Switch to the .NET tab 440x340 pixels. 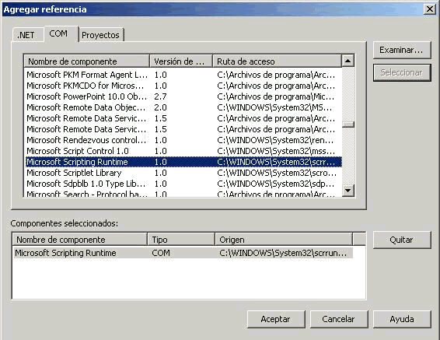pyautogui.click(x=28, y=35)
